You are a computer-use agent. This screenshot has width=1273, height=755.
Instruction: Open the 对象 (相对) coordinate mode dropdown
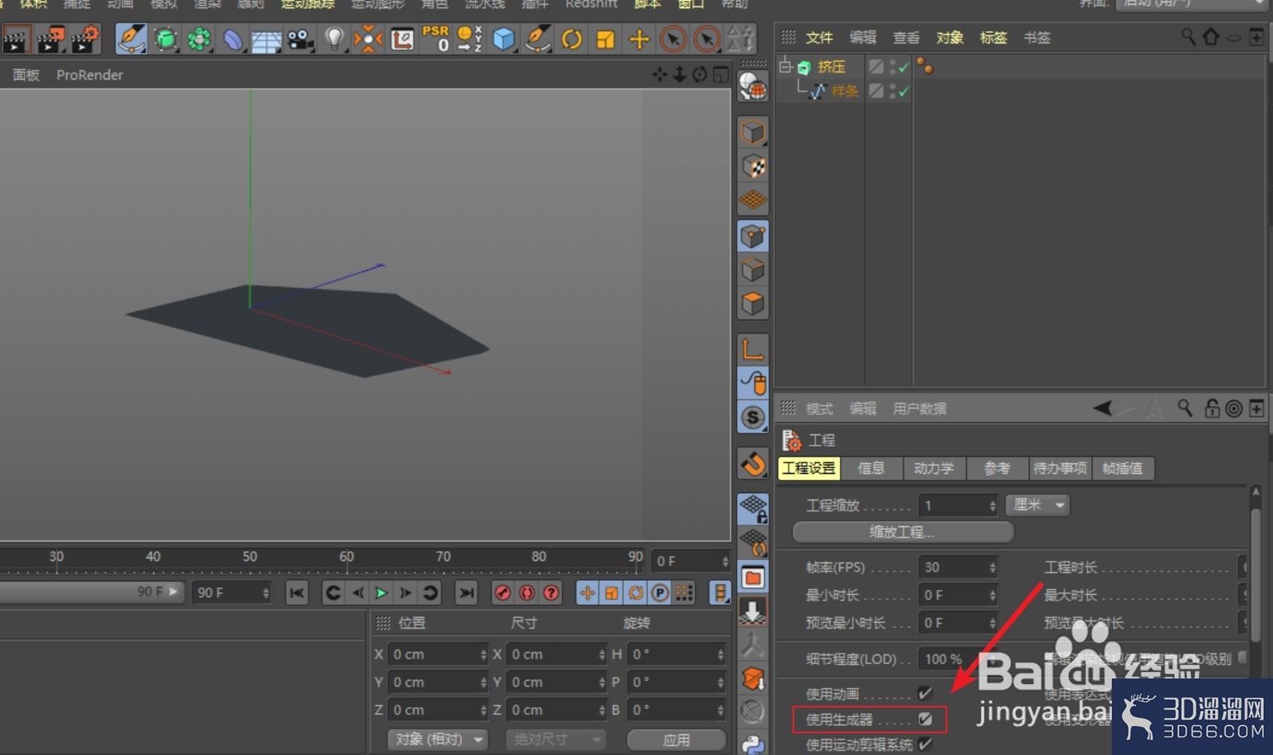click(439, 739)
